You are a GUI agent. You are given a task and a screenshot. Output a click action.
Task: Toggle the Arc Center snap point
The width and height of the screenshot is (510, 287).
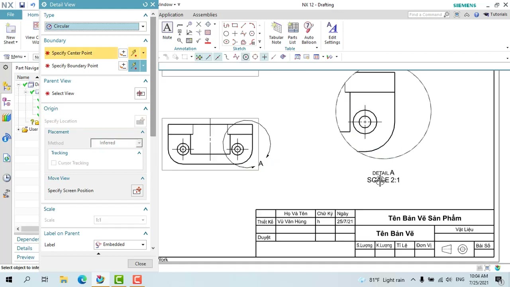tap(246, 57)
